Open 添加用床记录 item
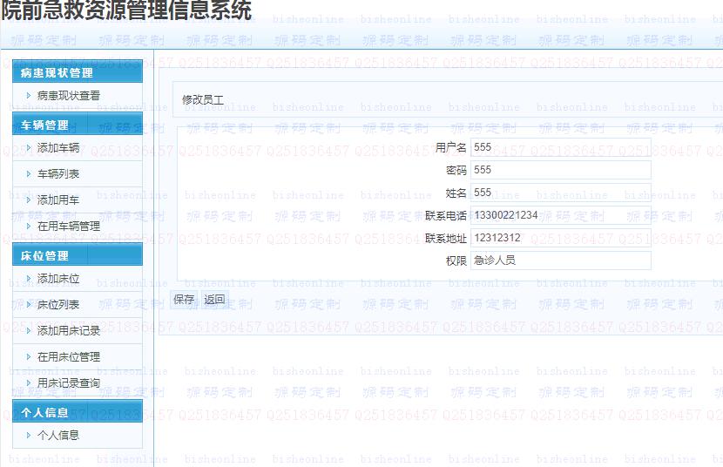Viewport: 723px width, 467px height. click(68, 330)
